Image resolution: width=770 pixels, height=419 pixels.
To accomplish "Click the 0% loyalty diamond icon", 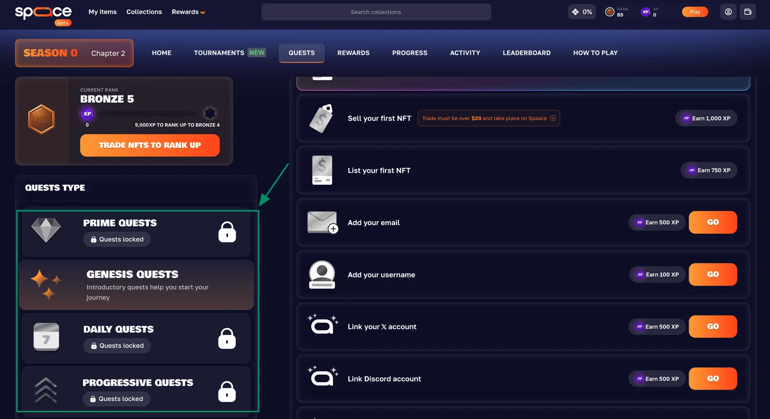I will coord(575,12).
